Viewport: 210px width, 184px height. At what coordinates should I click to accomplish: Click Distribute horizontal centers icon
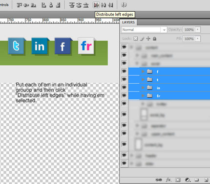104,5
